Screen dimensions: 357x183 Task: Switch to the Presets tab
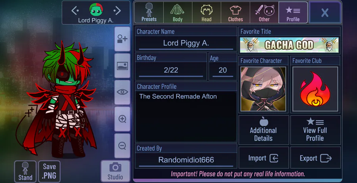[149, 13]
